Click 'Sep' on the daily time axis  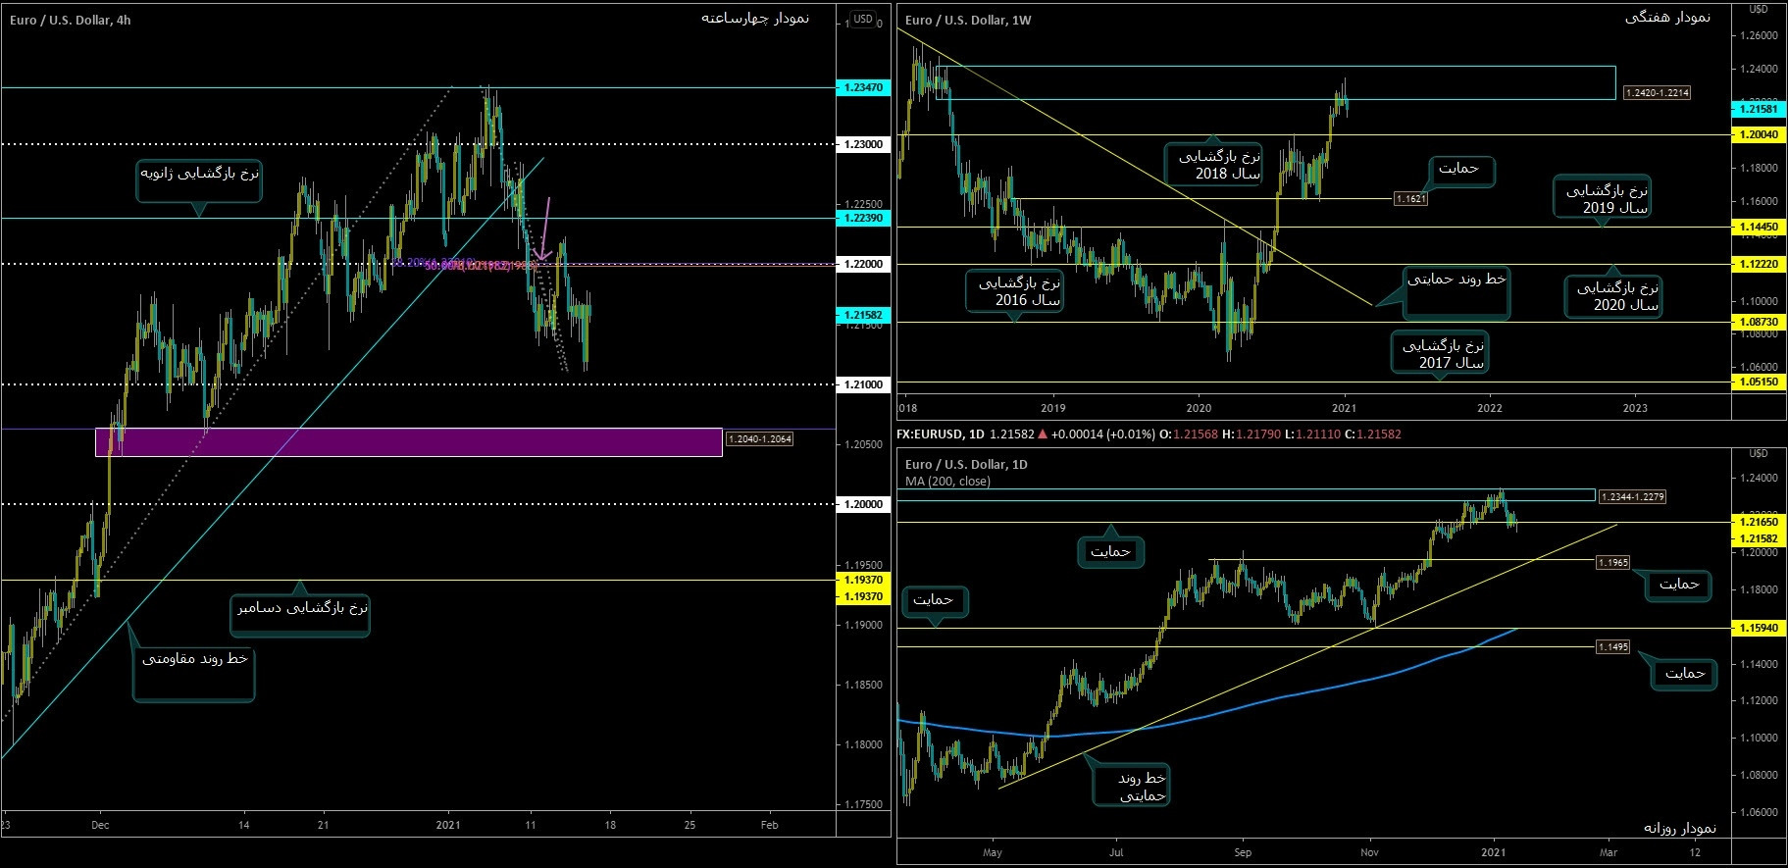(1243, 852)
